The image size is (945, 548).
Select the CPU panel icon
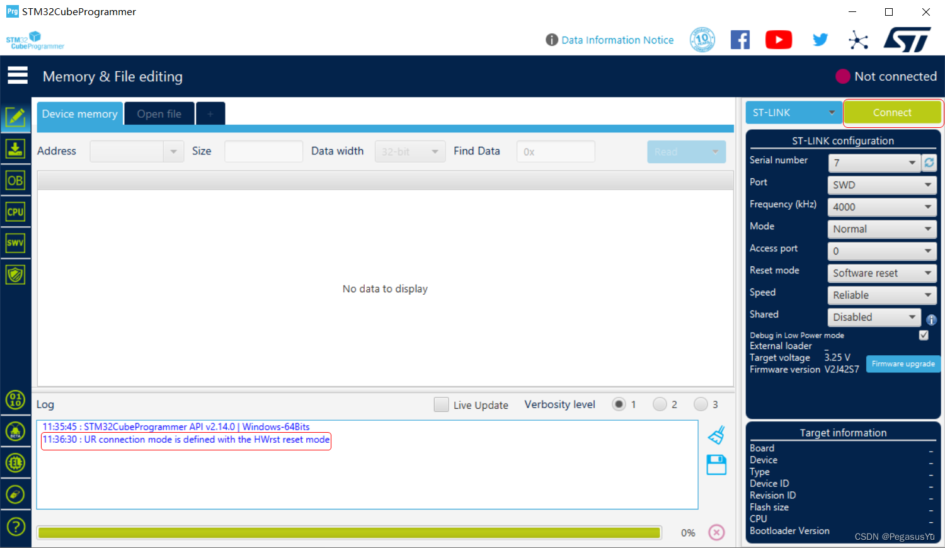[x=15, y=212]
